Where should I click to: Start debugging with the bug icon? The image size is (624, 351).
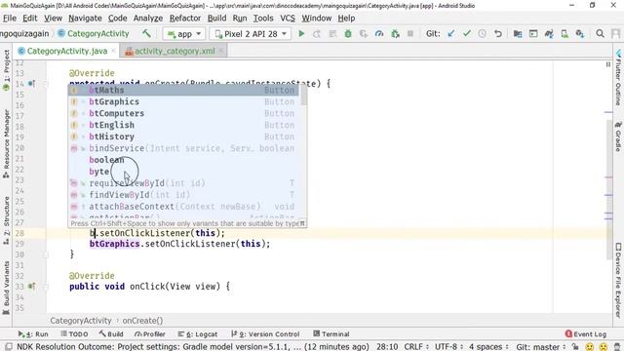tap(348, 34)
